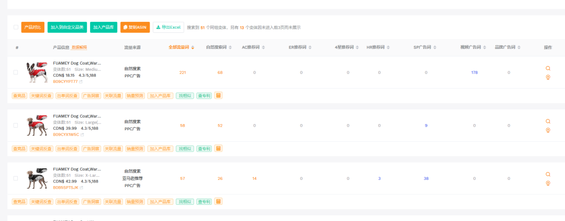The height and width of the screenshot is (221, 565).
Task: Click the search icon for B09CYX1W5C
Action: (548, 121)
